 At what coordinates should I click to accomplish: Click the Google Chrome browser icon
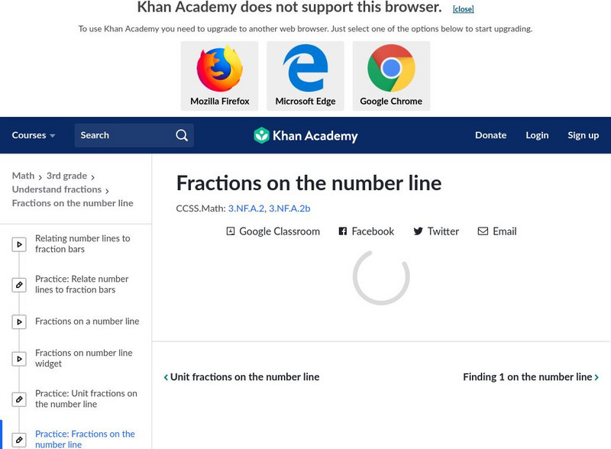391,69
